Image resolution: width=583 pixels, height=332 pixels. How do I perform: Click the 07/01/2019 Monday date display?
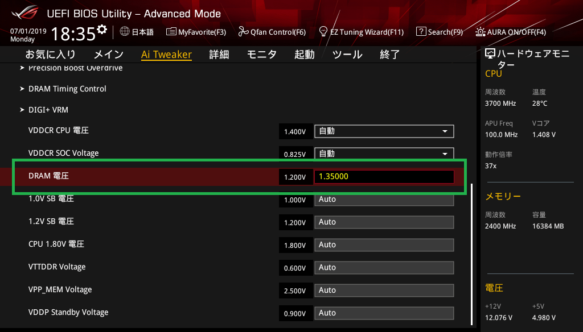28,35
